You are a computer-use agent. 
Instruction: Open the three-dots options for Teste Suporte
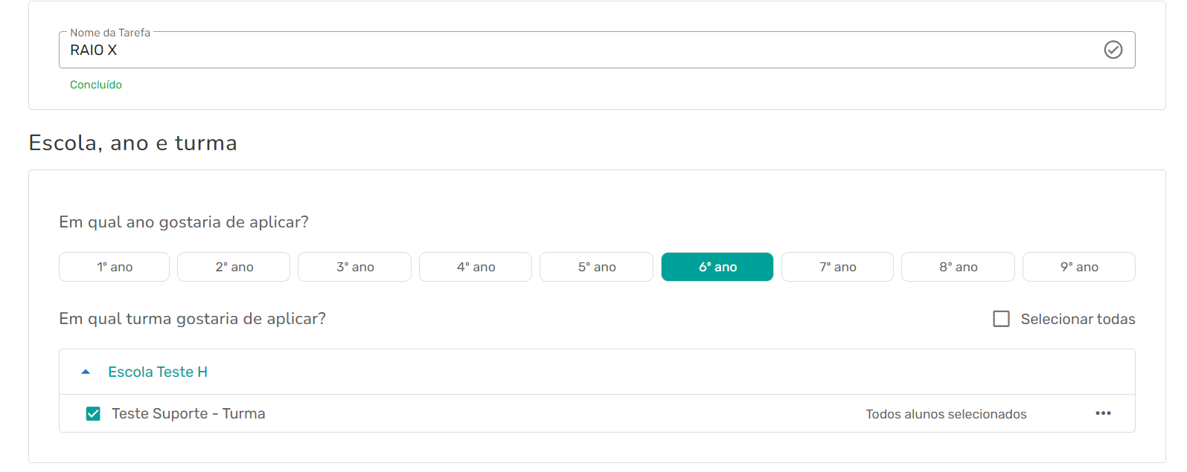[x=1103, y=413]
